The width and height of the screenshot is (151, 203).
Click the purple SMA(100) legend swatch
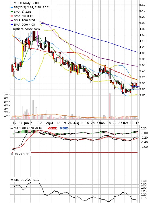coord(12,20)
